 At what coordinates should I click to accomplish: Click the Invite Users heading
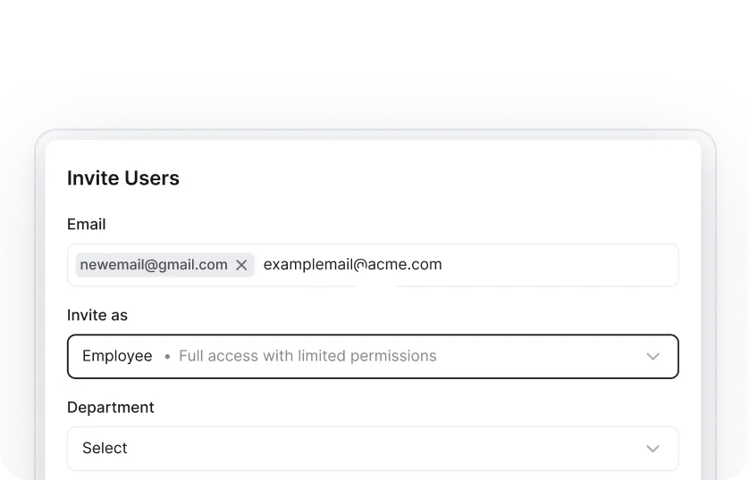tap(123, 178)
